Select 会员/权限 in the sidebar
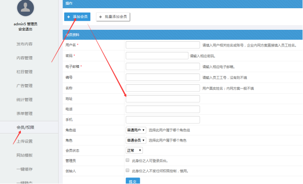303x184 pixels. (25, 127)
